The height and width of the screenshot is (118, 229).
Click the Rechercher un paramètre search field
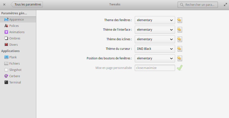[x=198, y=5]
